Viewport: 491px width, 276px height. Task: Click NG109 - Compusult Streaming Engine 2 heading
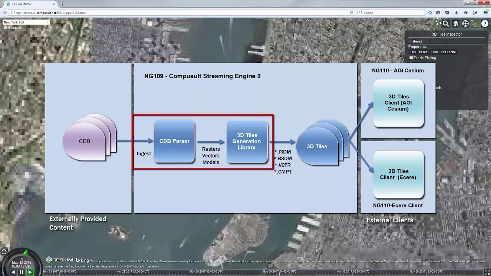coord(203,76)
